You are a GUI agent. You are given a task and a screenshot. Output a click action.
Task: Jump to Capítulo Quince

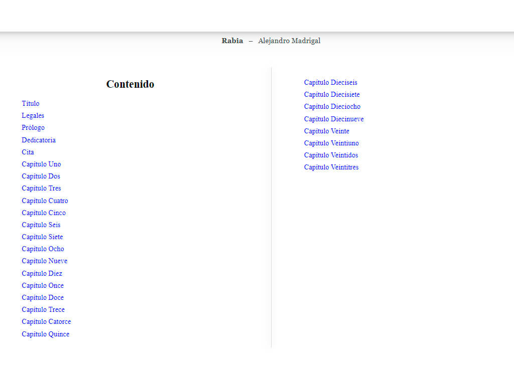45,334
